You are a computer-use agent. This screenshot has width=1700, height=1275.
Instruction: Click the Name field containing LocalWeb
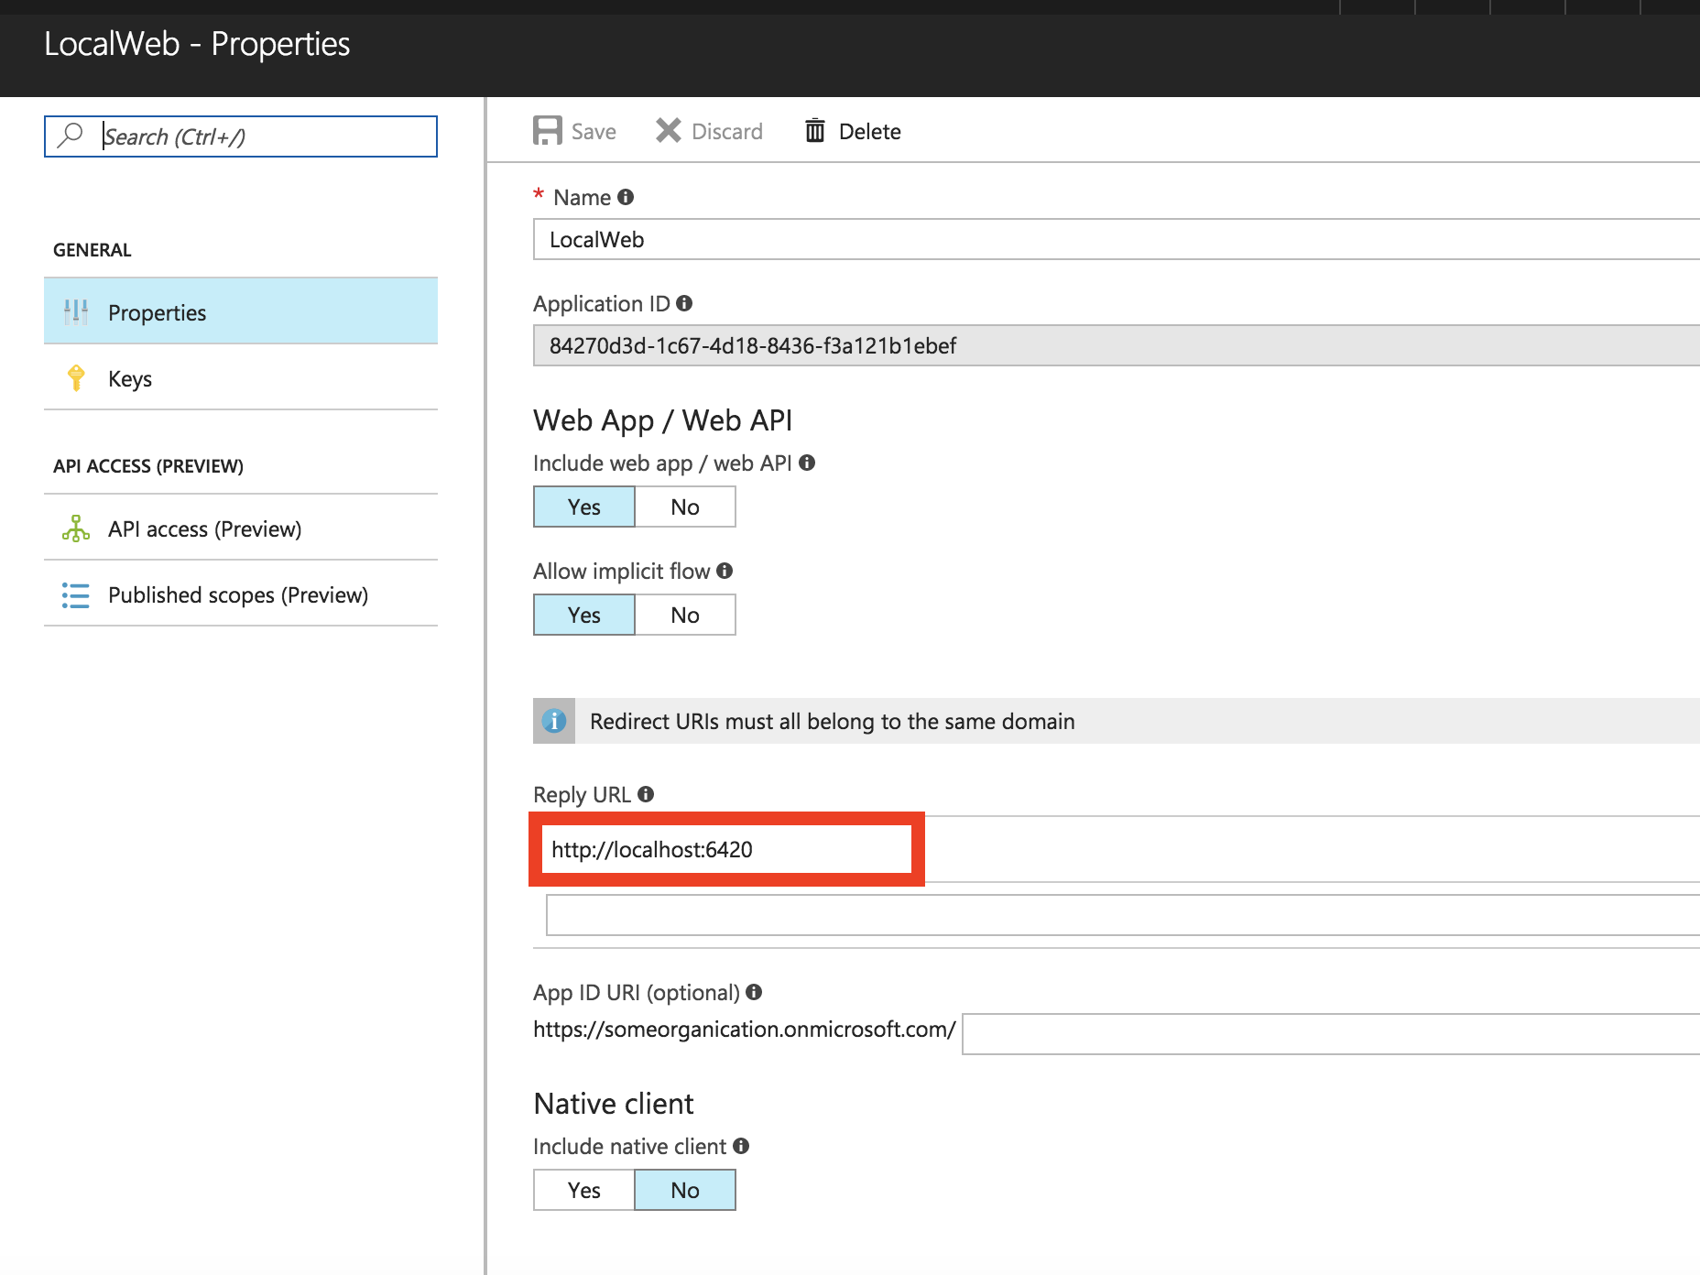(1117, 239)
